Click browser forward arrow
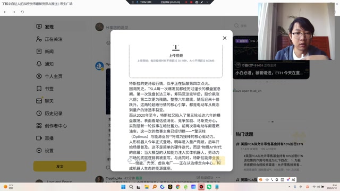 pyautogui.click(x=14, y=12)
